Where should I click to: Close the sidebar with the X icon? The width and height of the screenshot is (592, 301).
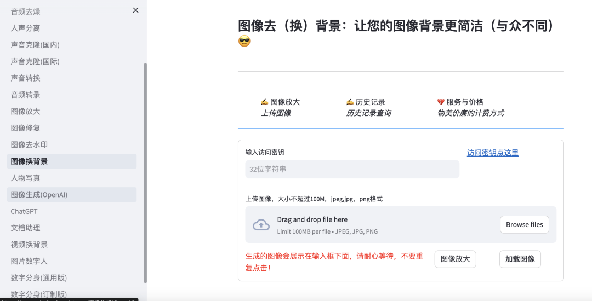click(135, 10)
